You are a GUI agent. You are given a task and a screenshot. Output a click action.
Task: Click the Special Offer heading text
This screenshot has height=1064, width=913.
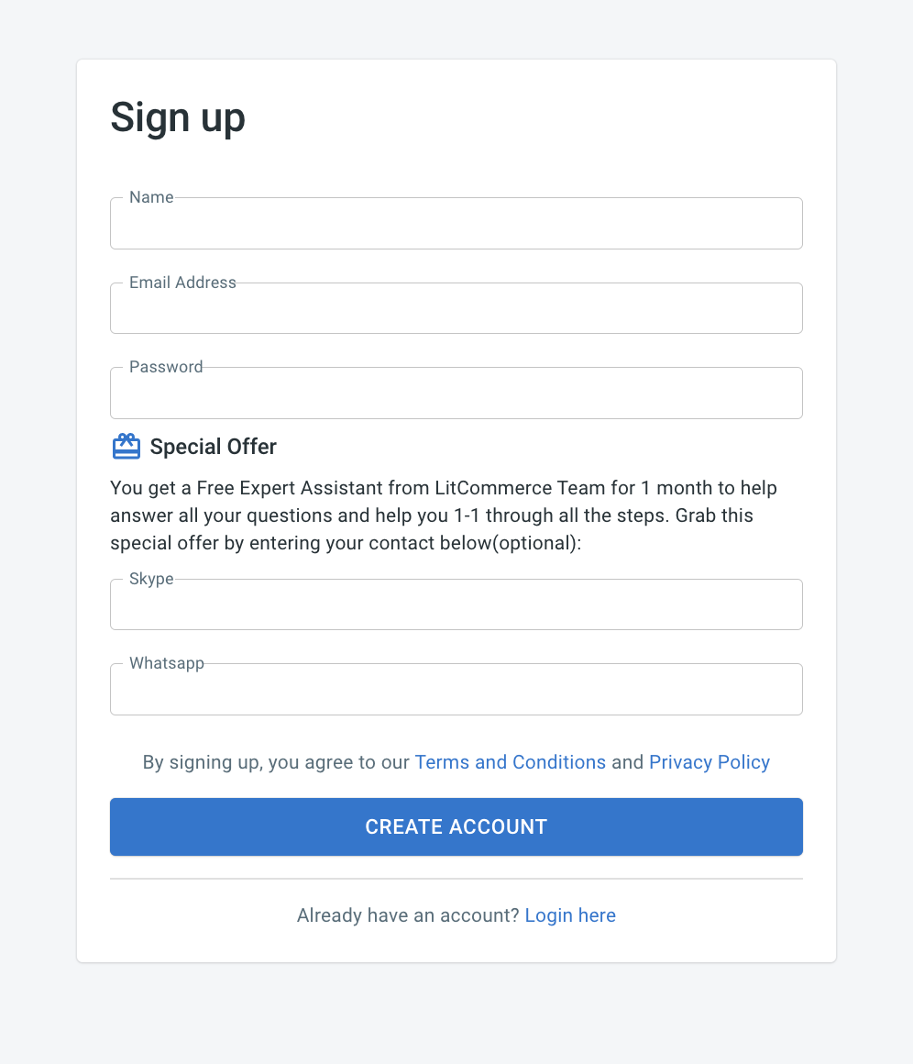click(x=213, y=447)
